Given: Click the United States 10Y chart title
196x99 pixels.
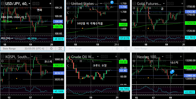Looking at the screenshot, I should point(84,4).
